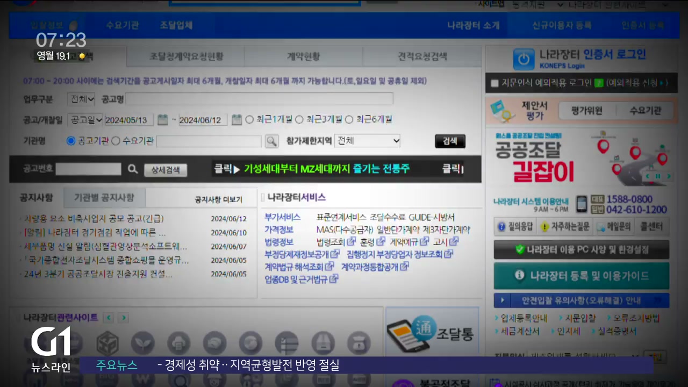Open the 공고/개찰일 type dropdown
688x387 pixels.
tap(85, 120)
